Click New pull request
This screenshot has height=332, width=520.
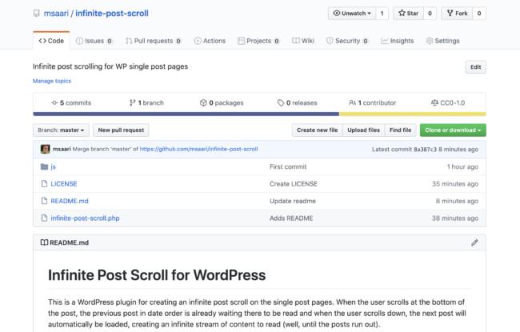121,130
